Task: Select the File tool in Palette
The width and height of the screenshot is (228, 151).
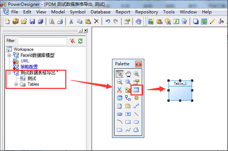Action: click(119, 106)
